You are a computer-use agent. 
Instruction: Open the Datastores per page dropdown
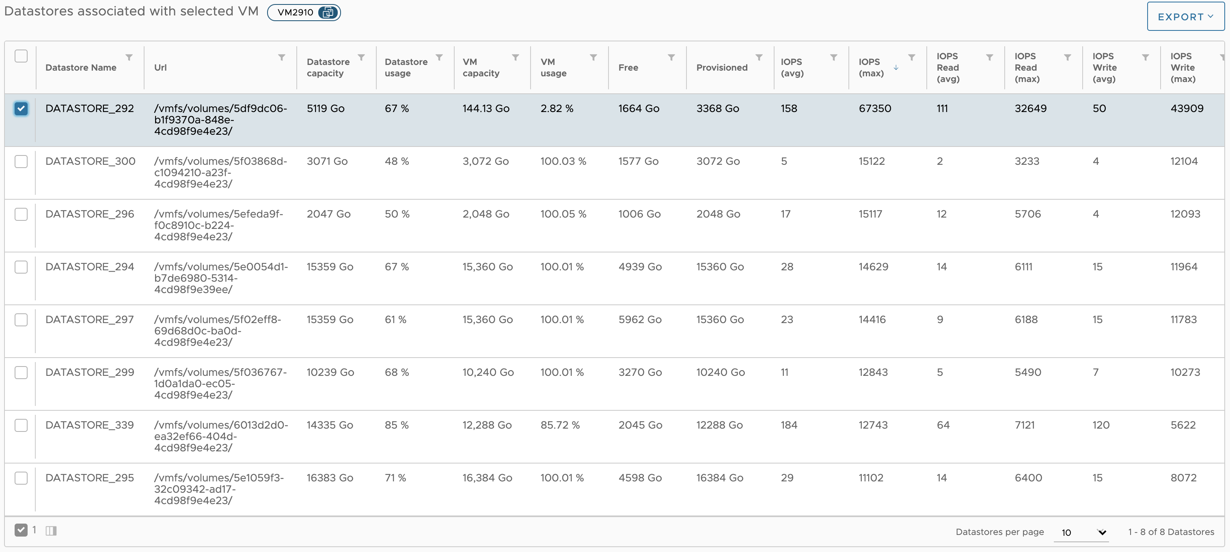click(x=1081, y=532)
